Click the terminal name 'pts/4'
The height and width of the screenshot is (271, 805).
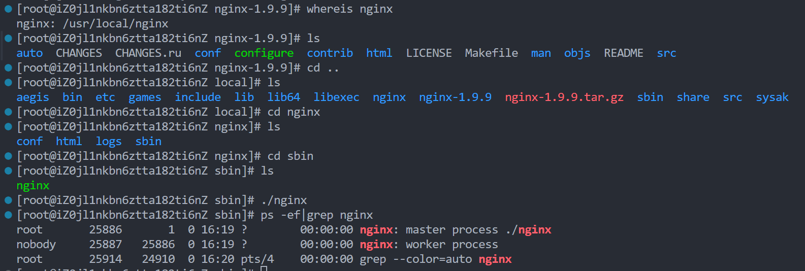257,259
